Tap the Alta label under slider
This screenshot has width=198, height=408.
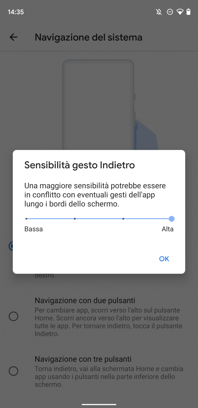[167, 229]
